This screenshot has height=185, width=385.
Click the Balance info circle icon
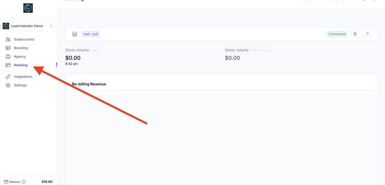[x=23, y=182]
